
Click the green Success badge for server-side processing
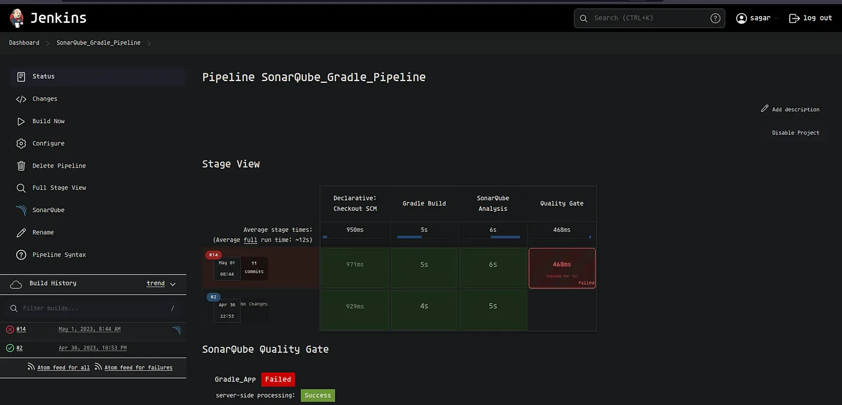tap(318, 395)
